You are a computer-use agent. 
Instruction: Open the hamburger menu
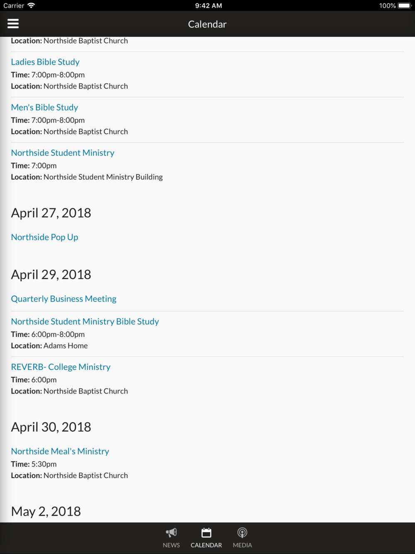[13, 24]
